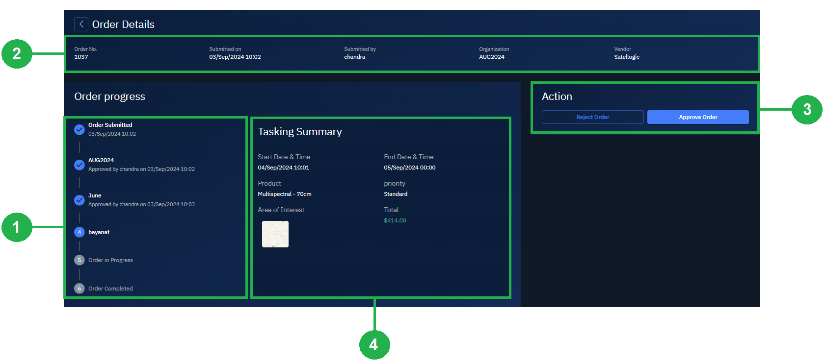Click the green annotation marker number 3

pyautogui.click(x=807, y=109)
